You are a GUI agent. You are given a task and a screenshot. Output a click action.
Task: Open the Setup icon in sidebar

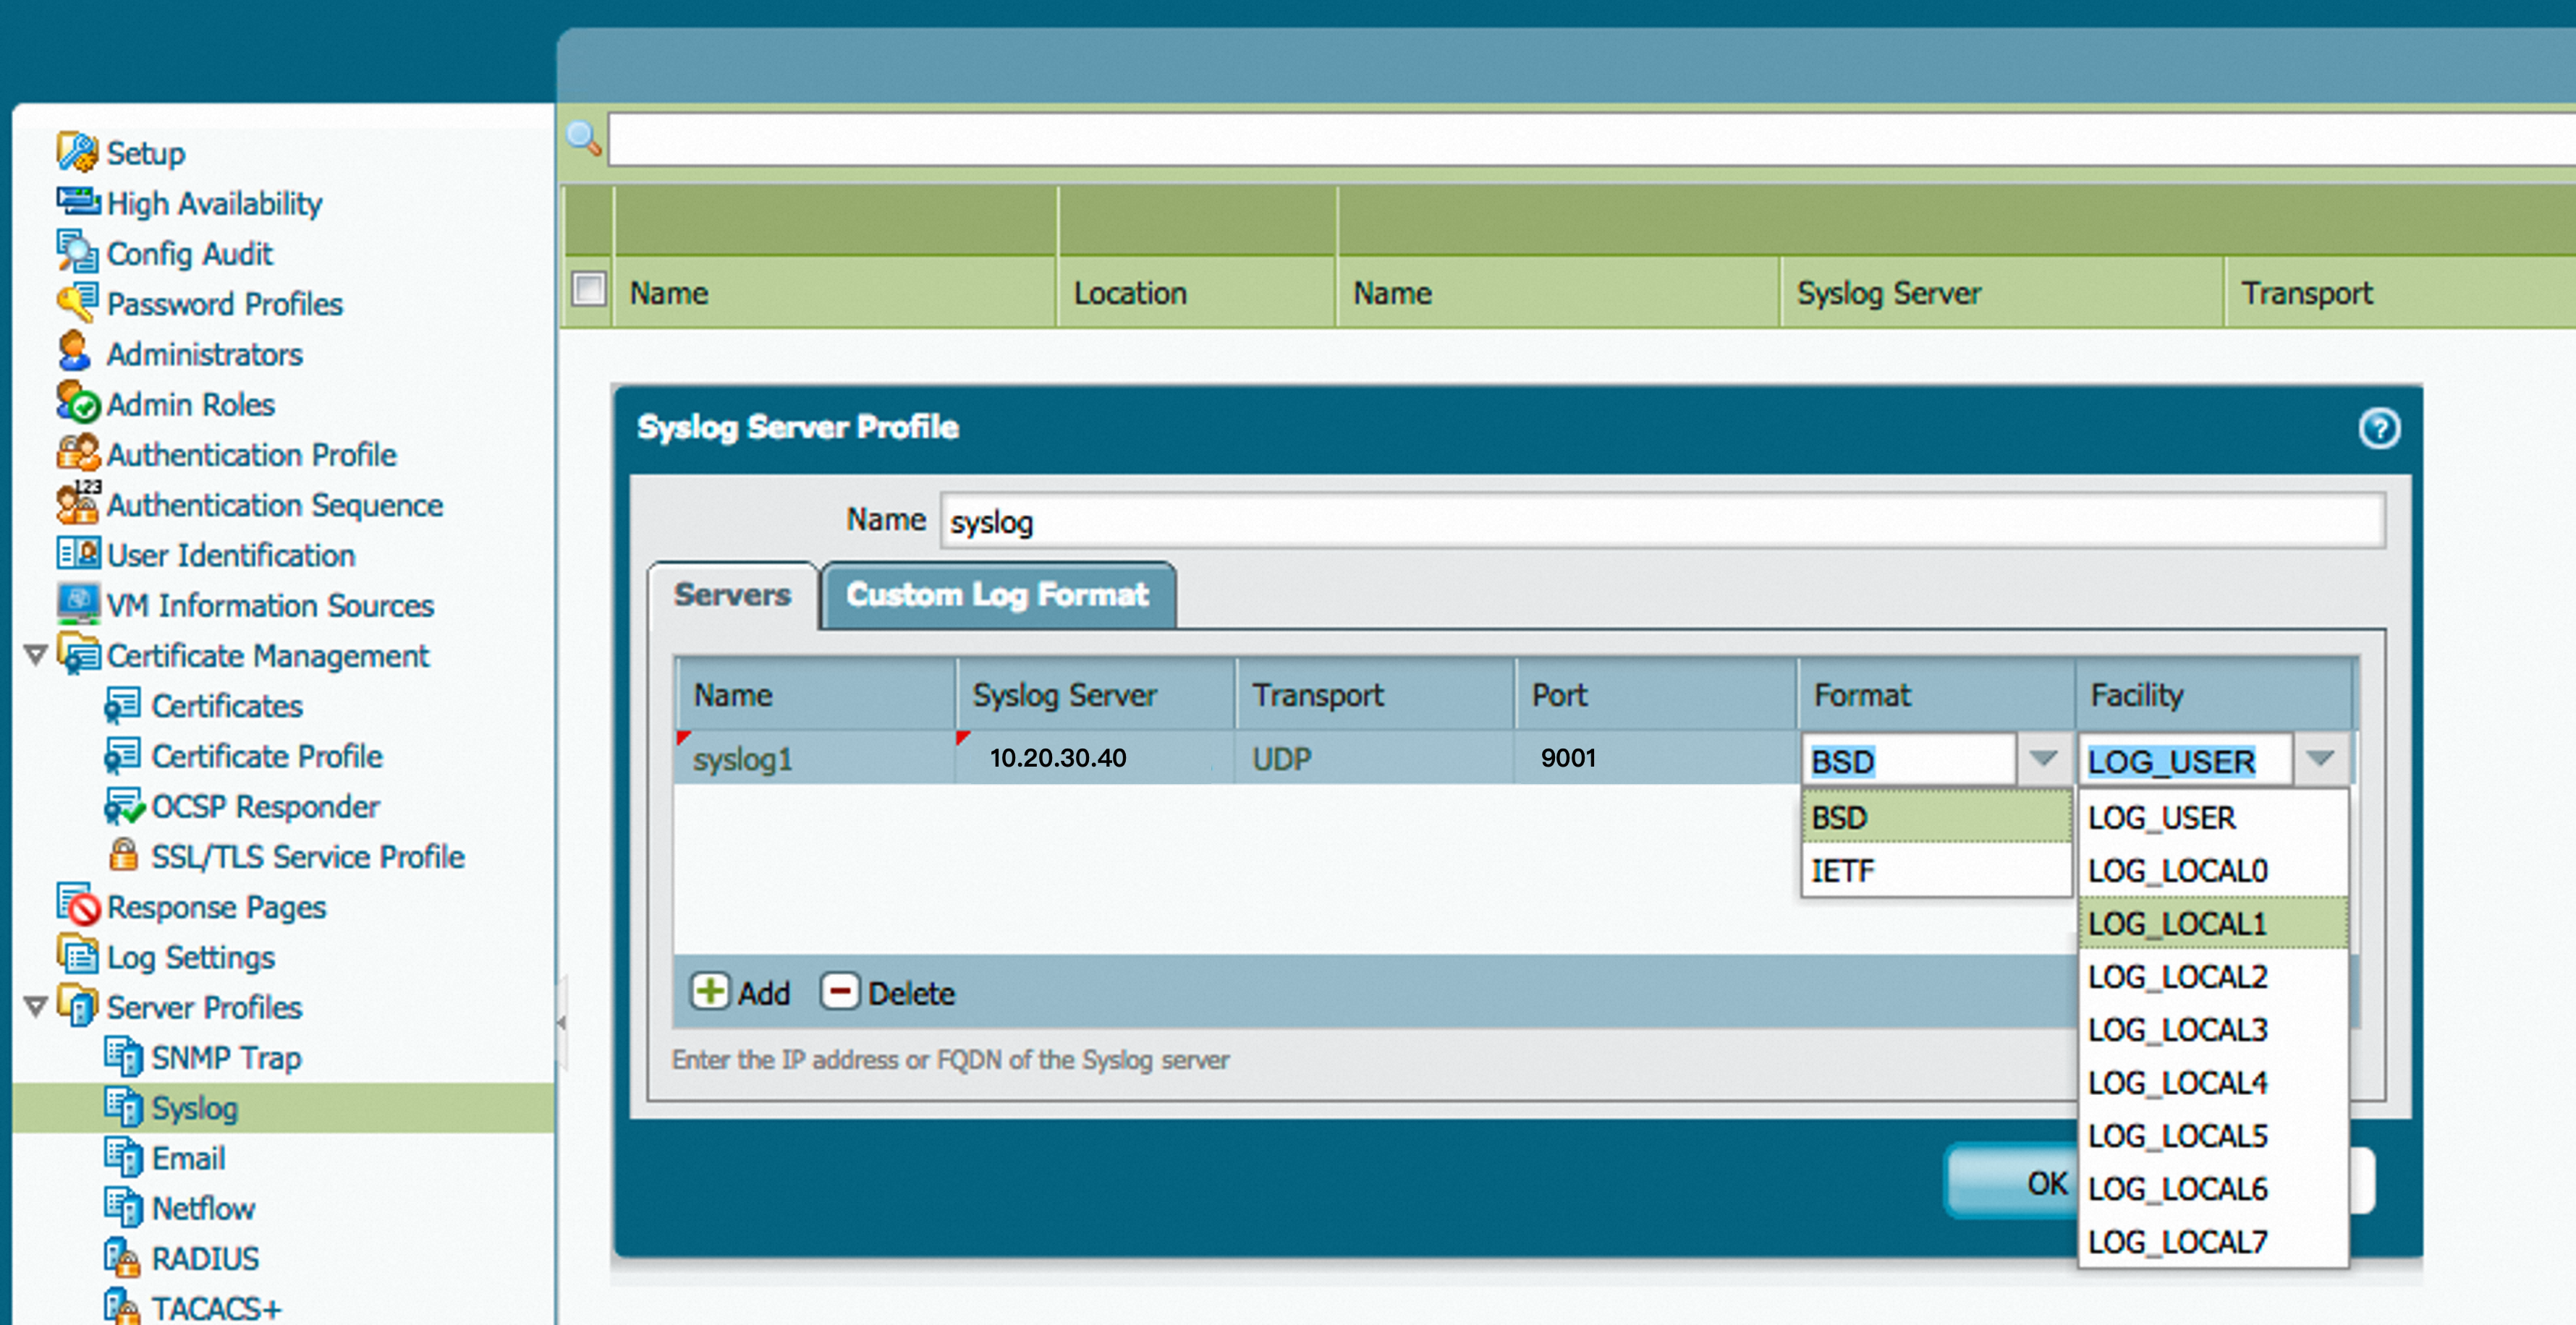[78, 152]
